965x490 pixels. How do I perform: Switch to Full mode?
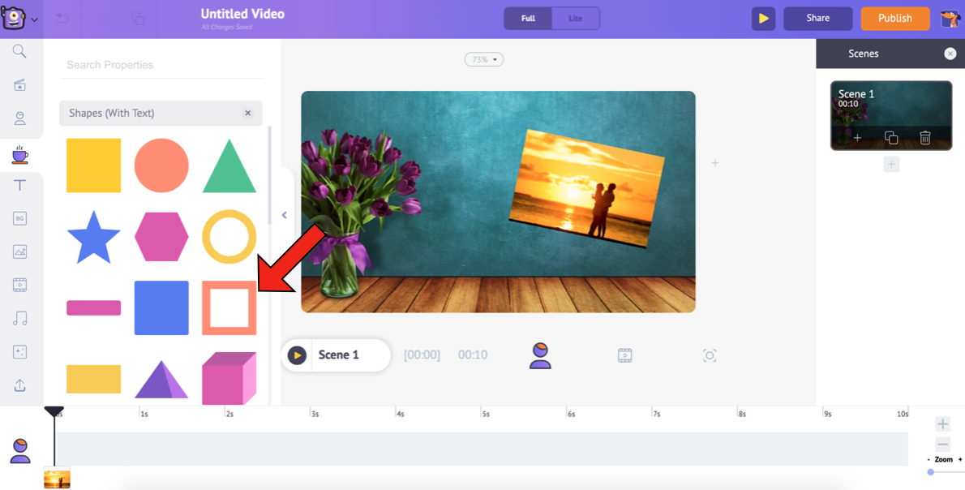(x=528, y=18)
